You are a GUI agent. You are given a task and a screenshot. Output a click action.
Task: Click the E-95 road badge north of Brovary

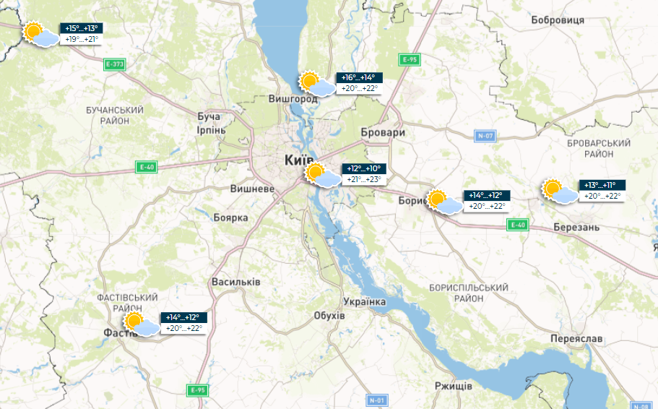[410, 60]
